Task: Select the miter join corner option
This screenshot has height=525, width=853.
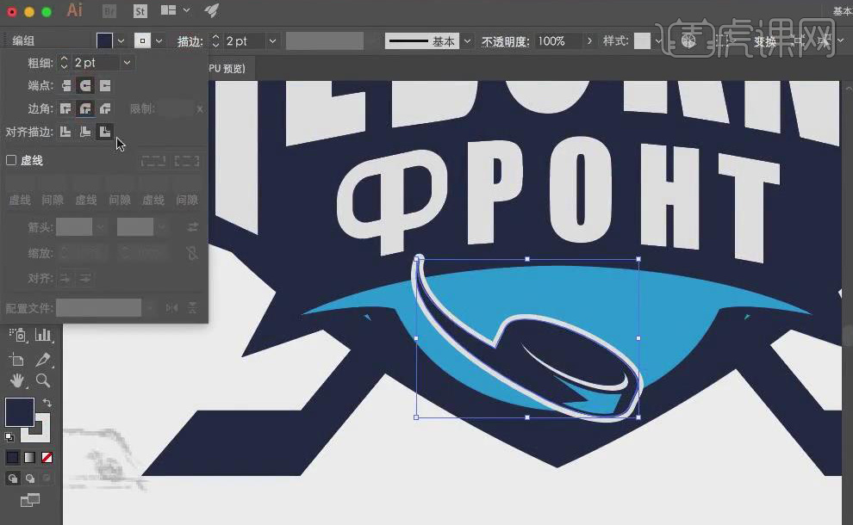Action: point(65,108)
